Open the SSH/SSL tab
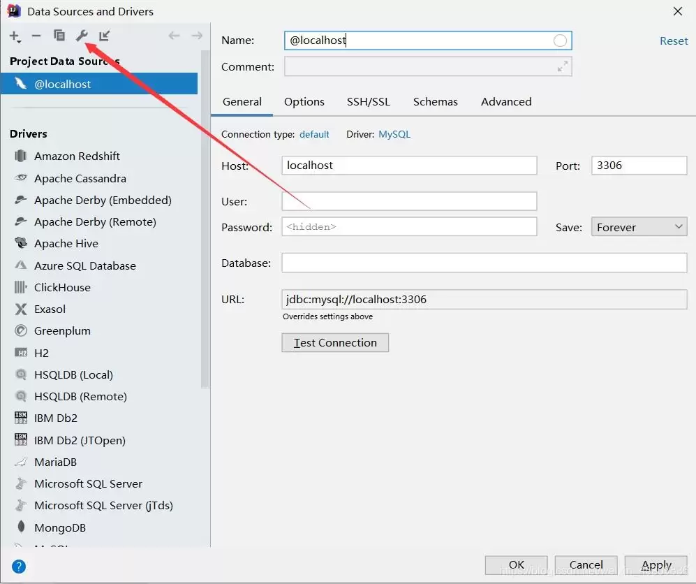The image size is (696, 584). pos(369,102)
